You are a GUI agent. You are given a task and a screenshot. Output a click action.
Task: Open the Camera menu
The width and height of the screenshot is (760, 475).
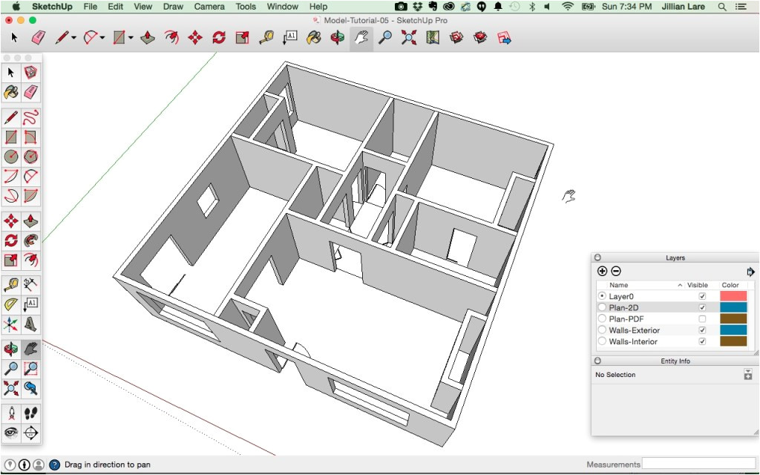(209, 7)
